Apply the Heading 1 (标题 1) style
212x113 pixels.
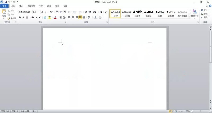pos(138,13)
